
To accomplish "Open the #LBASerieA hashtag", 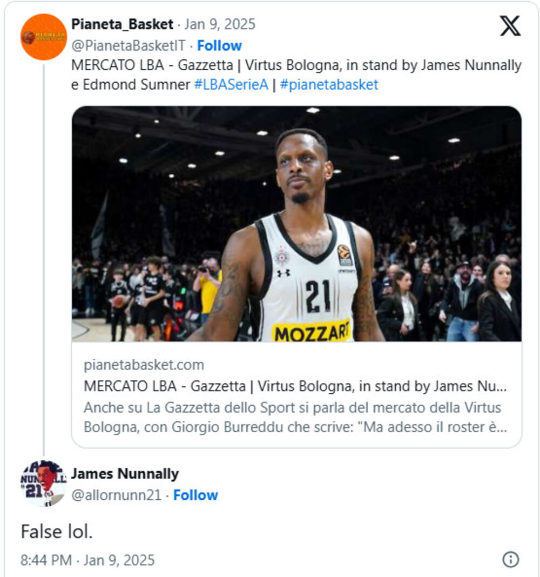I will click(x=231, y=85).
